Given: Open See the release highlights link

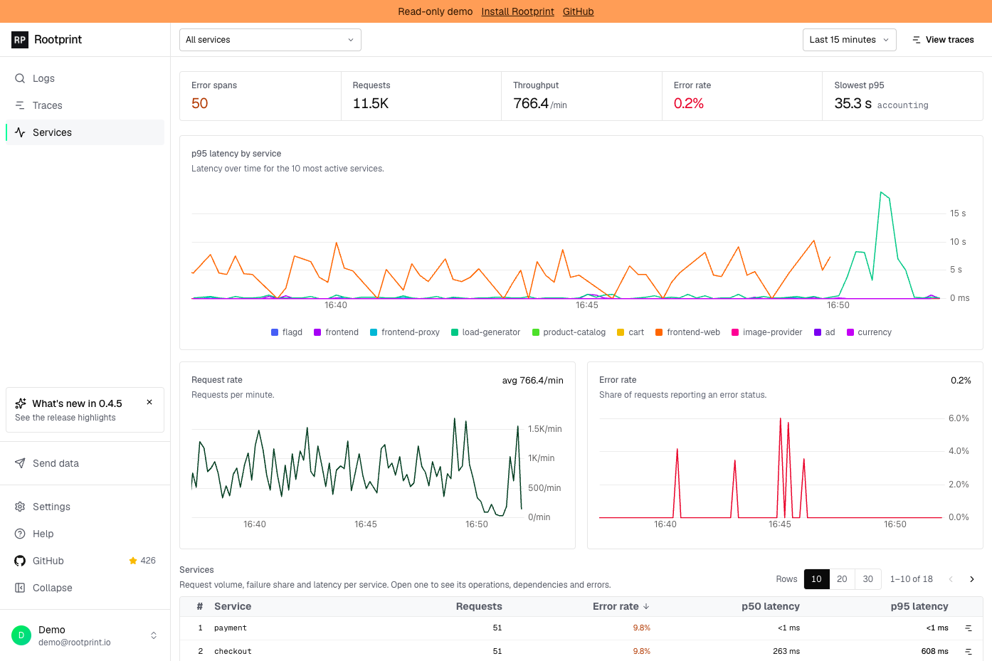Looking at the screenshot, I should (x=65, y=418).
